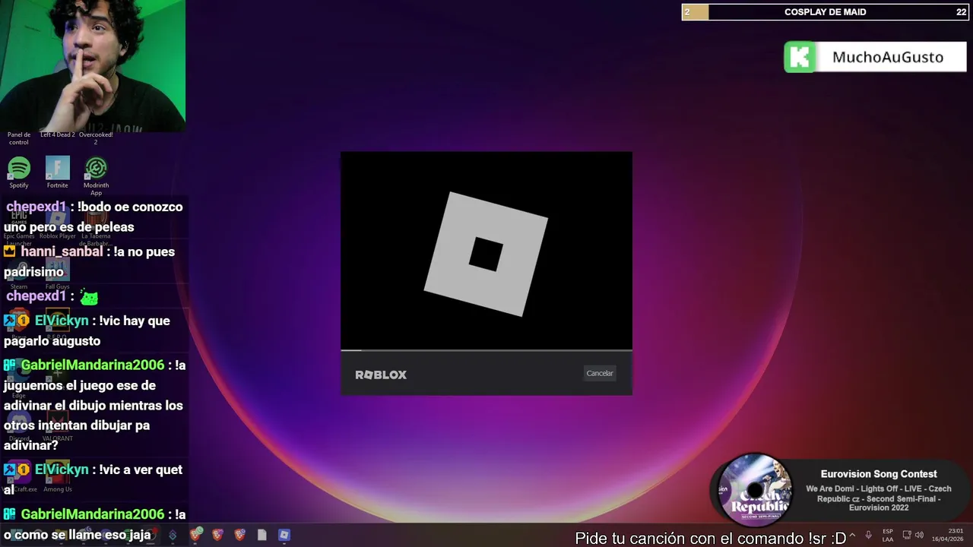Click the webcam overlay of the streamer
Image resolution: width=973 pixels, height=547 pixels.
[x=93, y=66]
